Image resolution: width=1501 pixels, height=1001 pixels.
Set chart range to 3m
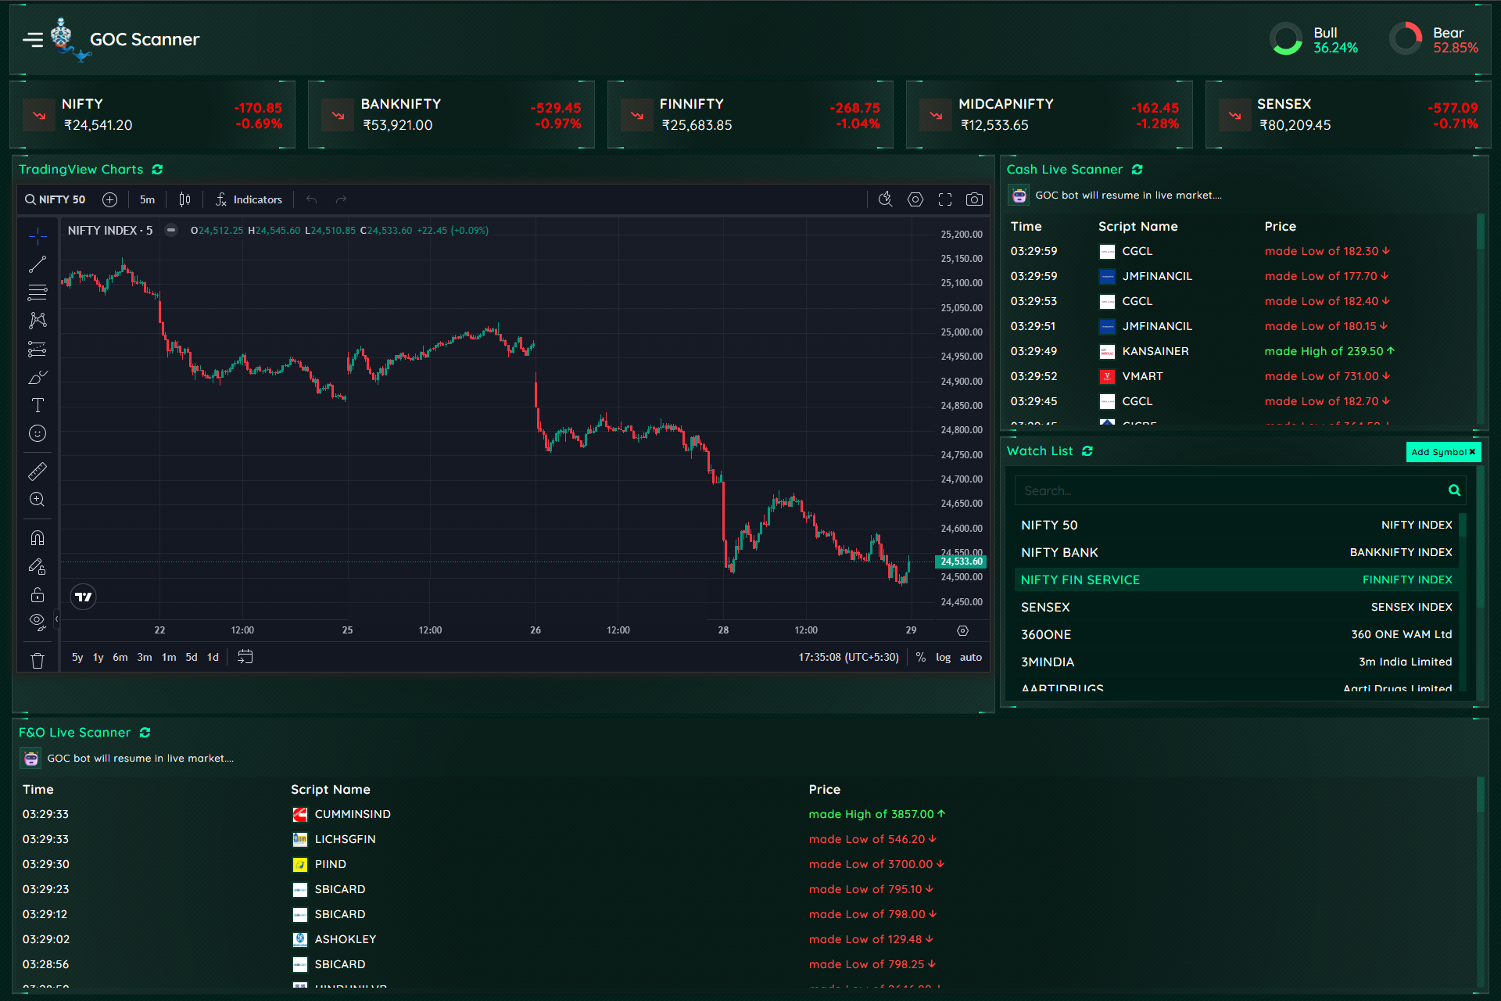coord(145,658)
